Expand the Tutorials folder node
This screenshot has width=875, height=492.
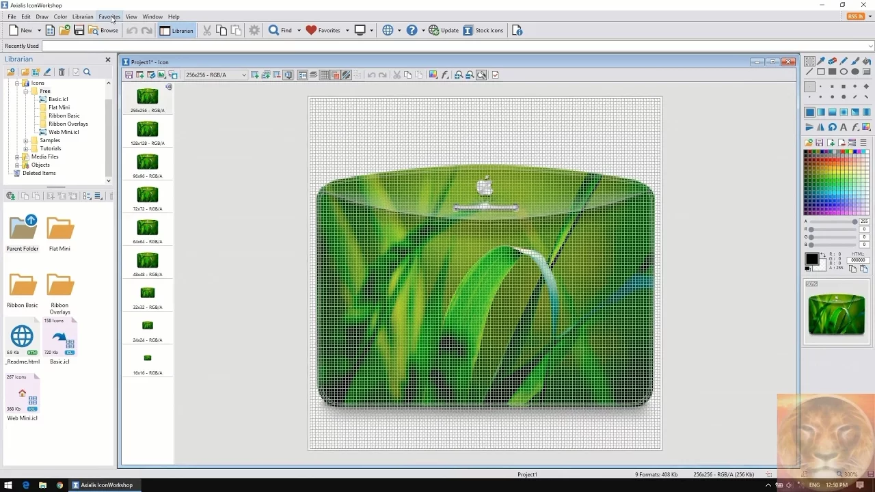pos(26,148)
